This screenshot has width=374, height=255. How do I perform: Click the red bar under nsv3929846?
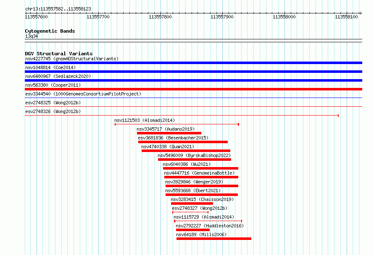click(202, 186)
